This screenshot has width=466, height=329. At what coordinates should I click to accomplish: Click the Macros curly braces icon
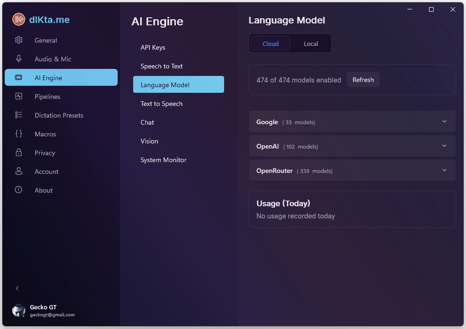point(19,134)
